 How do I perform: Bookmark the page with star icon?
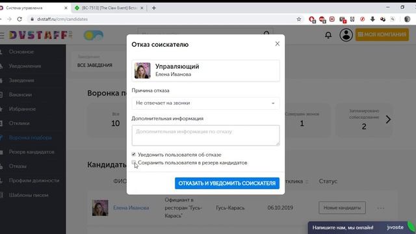(x=299, y=19)
